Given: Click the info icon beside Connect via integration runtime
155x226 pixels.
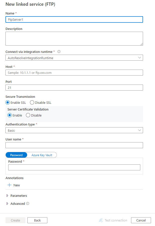Looking at the screenshot, I should tap(59, 52).
